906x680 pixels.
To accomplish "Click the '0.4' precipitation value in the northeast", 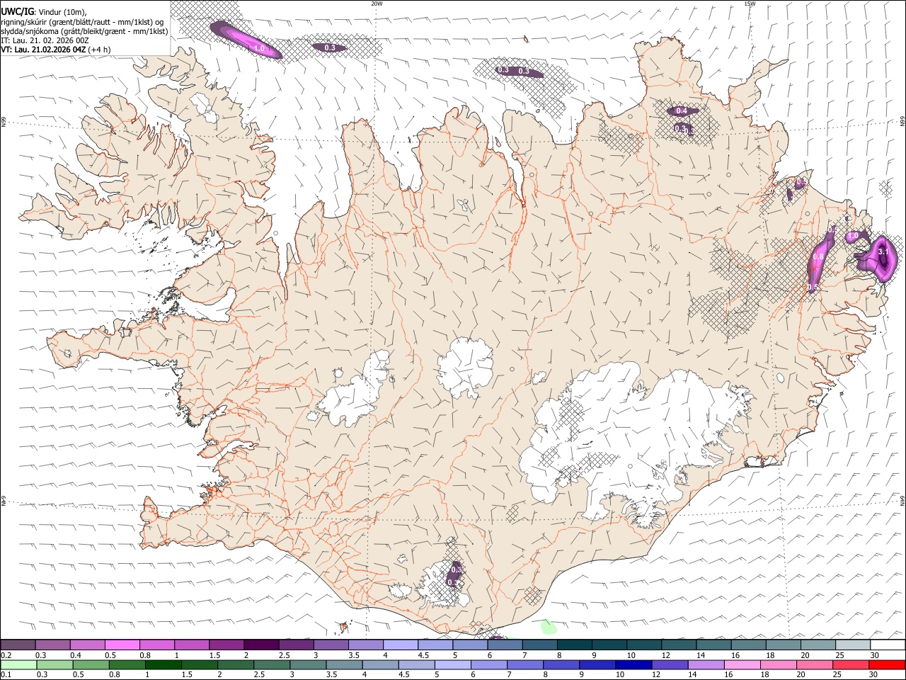I will click(682, 110).
